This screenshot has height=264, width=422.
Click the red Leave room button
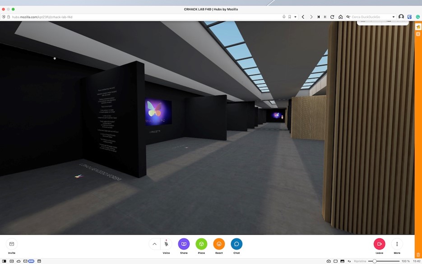[x=379, y=244]
